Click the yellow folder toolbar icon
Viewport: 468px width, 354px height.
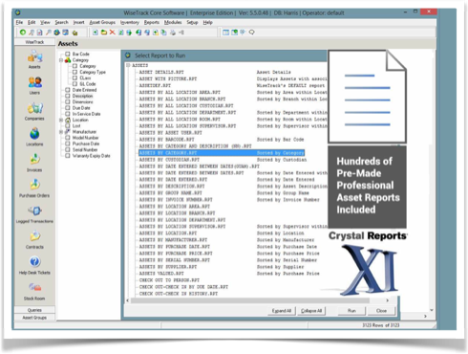tap(104, 33)
